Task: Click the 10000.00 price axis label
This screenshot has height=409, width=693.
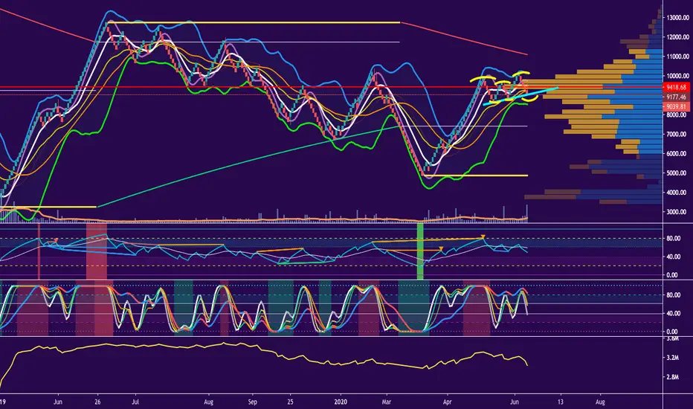Action: (x=677, y=76)
